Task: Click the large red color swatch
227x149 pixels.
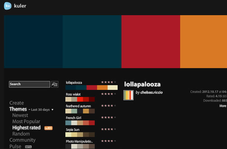Action: (x=151, y=42)
